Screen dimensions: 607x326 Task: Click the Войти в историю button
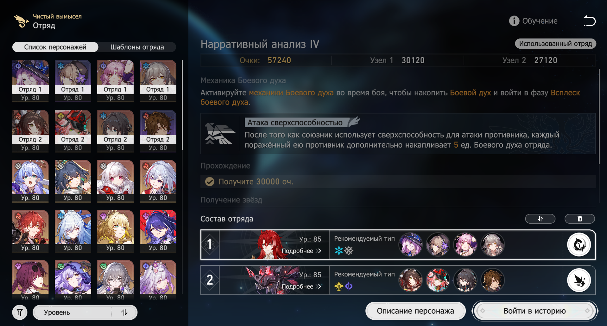click(534, 311)
